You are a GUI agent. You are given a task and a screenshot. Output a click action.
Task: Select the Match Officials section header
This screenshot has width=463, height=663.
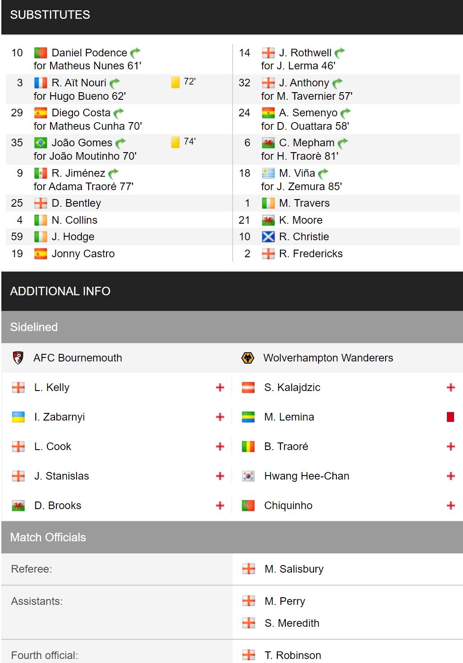tap(232, 537)
